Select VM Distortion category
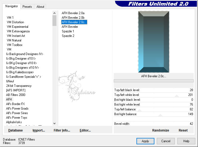The height and width of the screenshot is (147, 198). click(x=15, y=22)
